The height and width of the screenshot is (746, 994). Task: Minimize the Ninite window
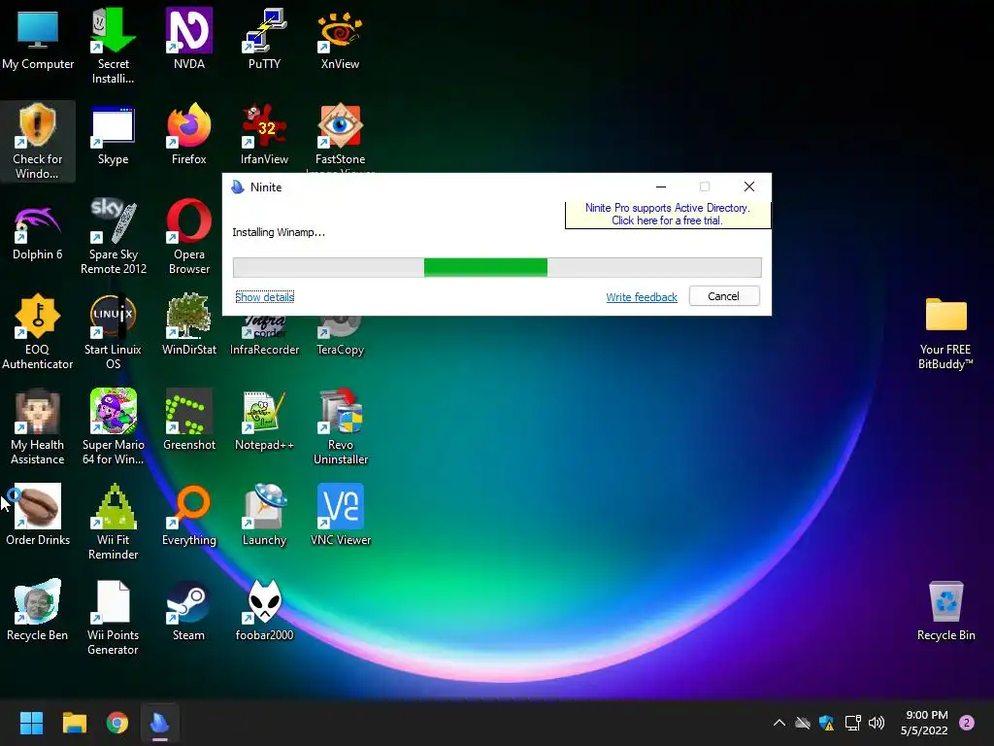coord(660,186)
